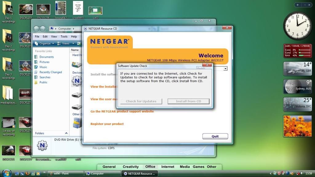Click the Check for Updates button
This screenshot has height=177, width=315.
point(141,101)
